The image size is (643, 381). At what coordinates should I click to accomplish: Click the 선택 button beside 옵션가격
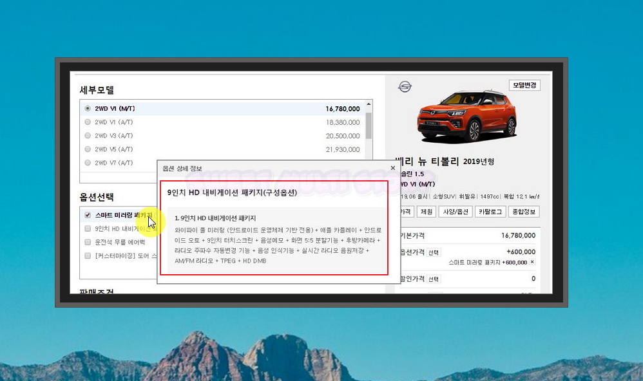tap(434, 252)
